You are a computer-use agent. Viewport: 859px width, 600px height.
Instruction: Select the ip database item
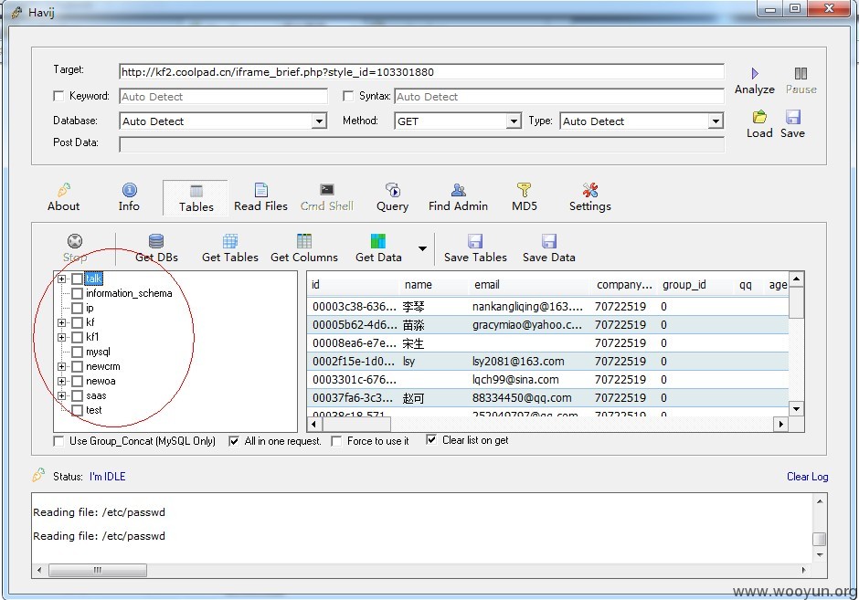coord(90,308)
